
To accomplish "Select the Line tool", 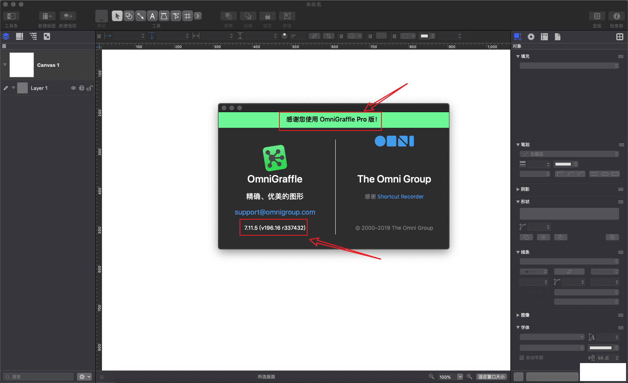I will click(x=141, y=16).
